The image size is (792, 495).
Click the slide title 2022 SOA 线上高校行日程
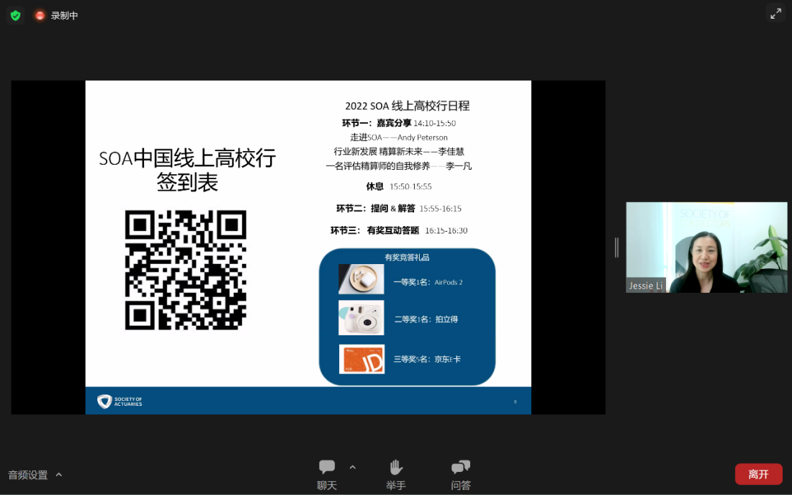pyautogui.click(x=407, y=106)
